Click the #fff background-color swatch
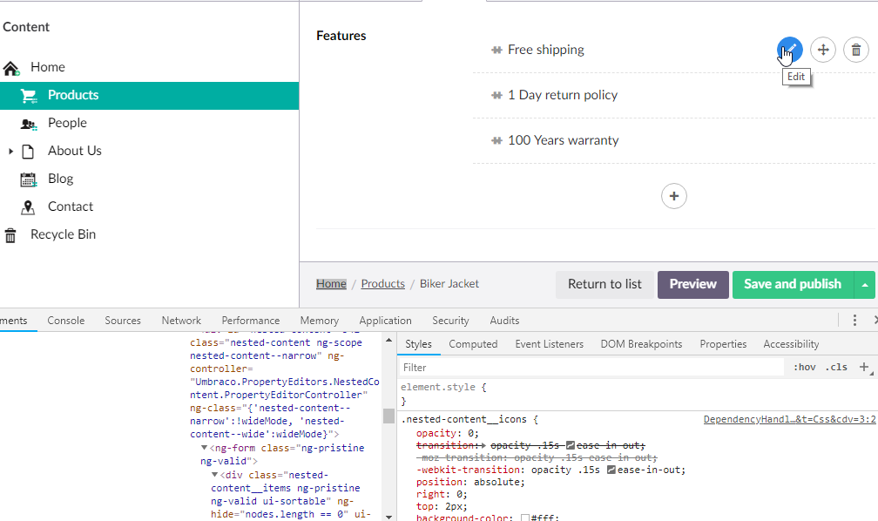 (x=525, y=518)
